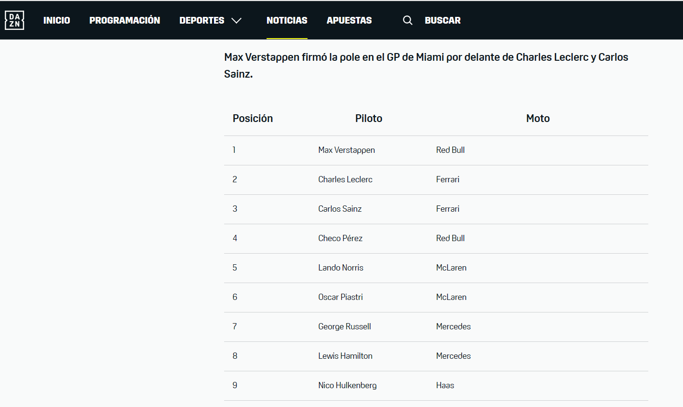Select the George Russell cell
683x407 pixels.
tap(345, 326)
